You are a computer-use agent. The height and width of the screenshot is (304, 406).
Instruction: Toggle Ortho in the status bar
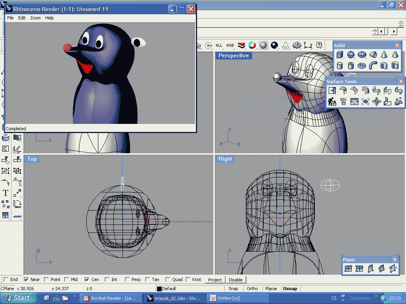(x=252, y=289)
